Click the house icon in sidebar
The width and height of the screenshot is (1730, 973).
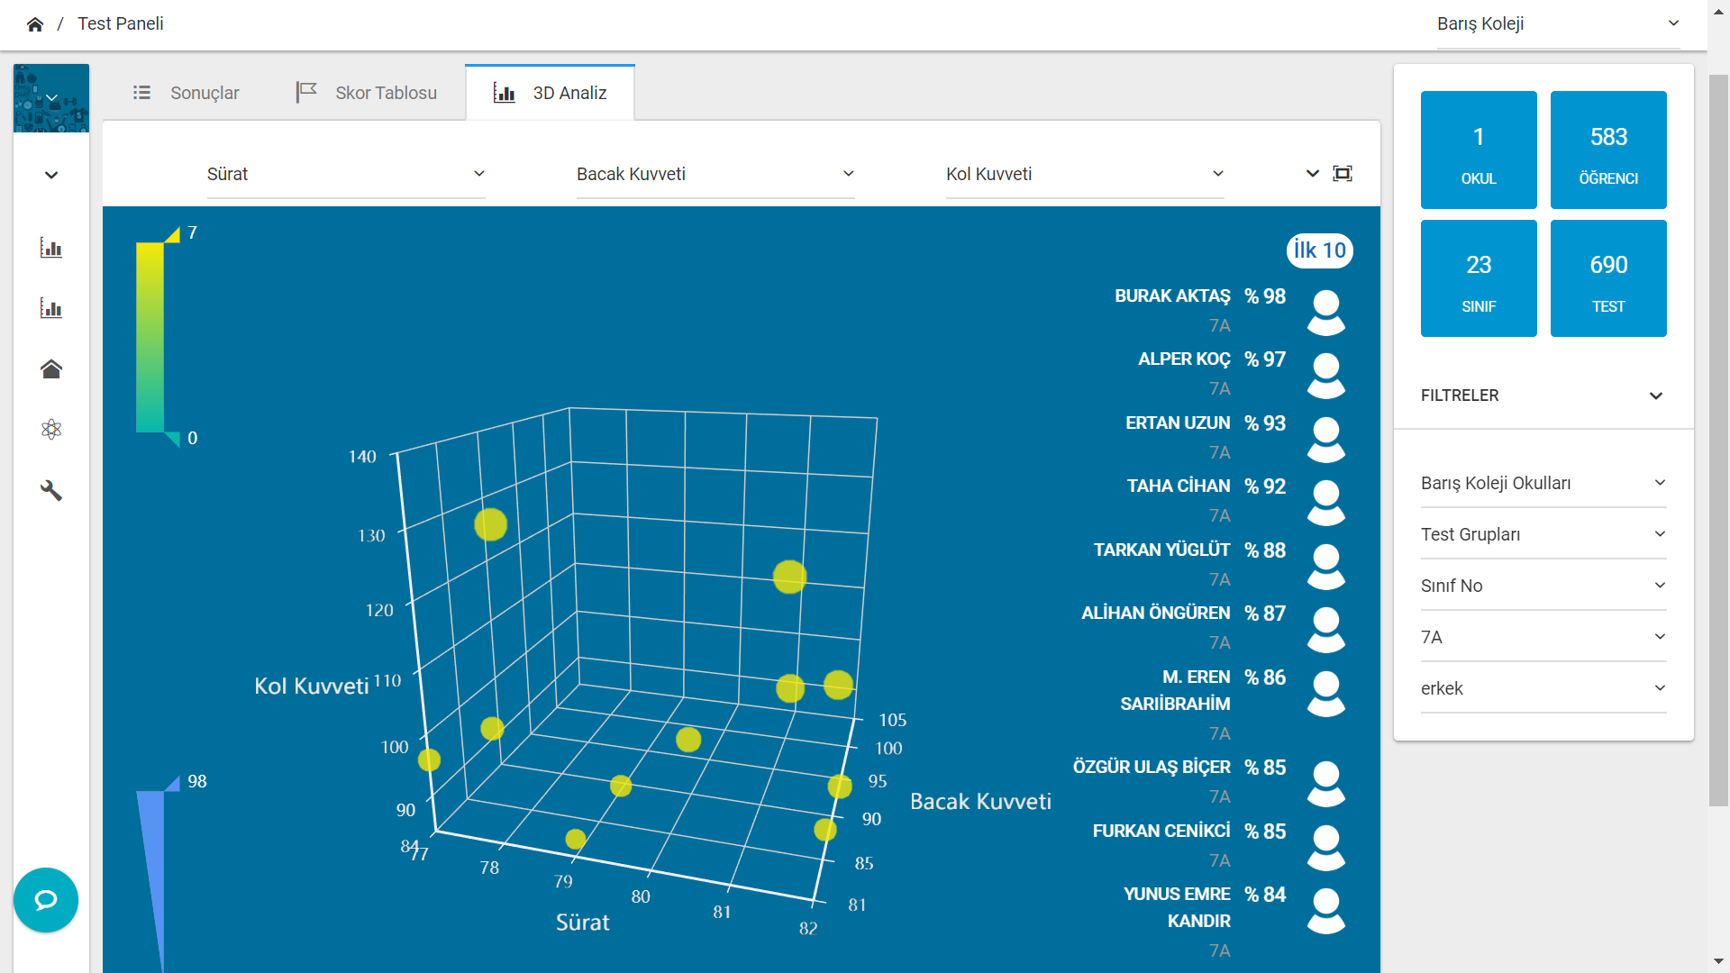coord(51,368)
